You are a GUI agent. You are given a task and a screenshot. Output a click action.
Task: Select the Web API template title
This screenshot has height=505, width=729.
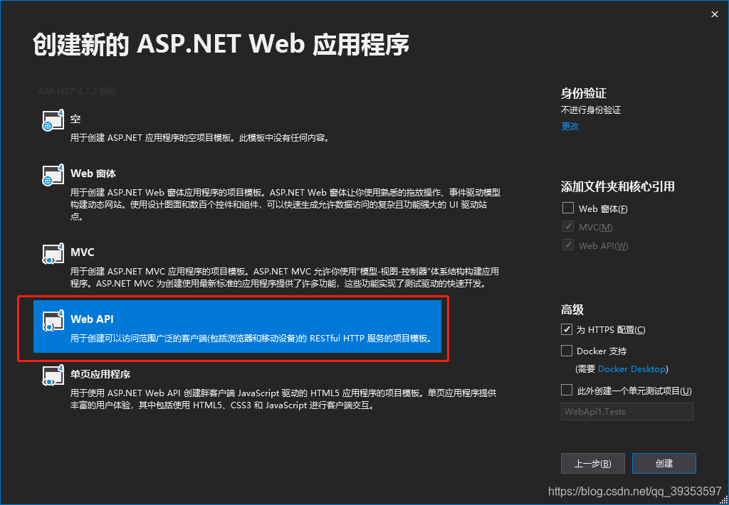coord(92,319)
